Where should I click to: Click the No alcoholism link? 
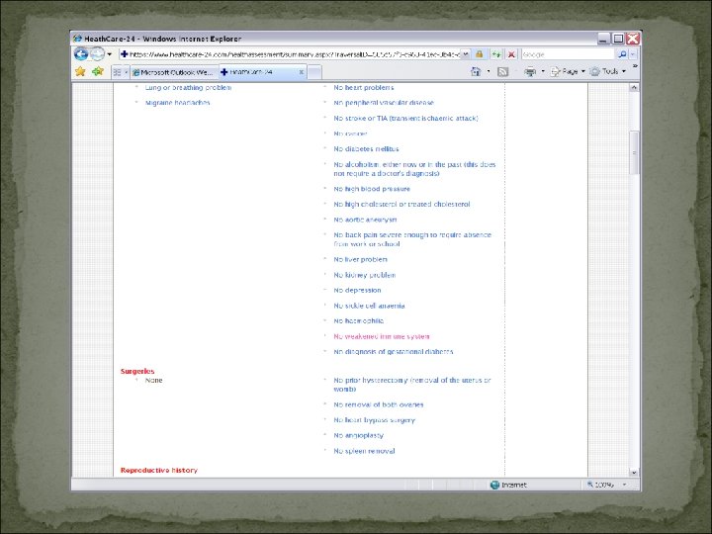pyautogui.click(x=414, y=169)
